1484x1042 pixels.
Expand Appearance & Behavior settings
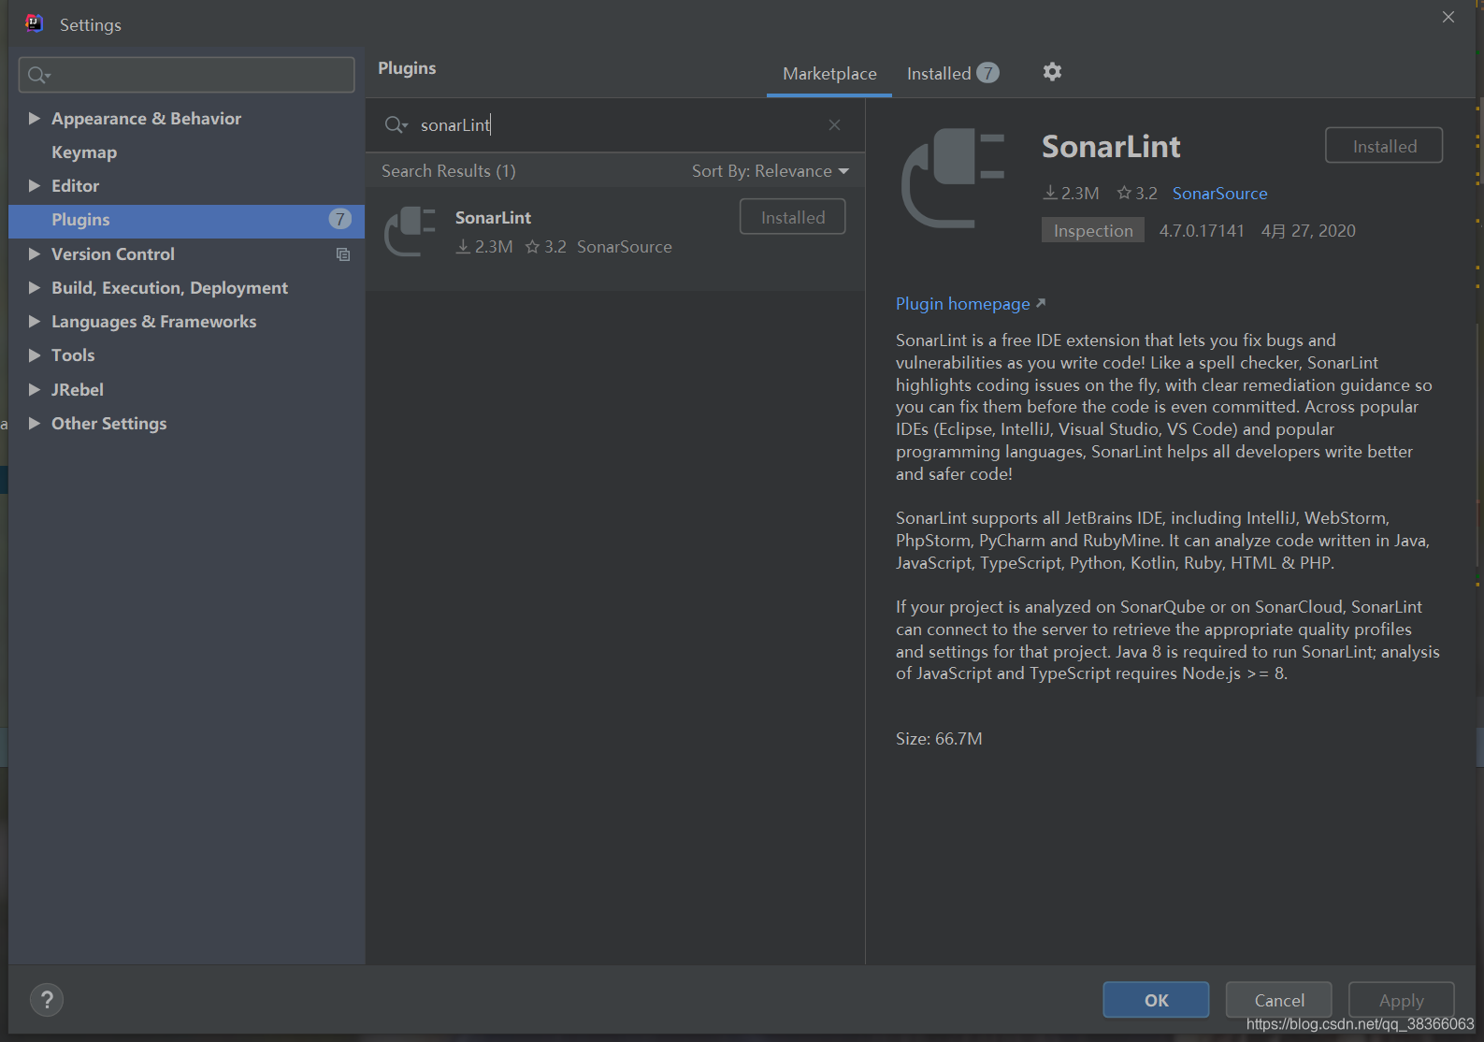coord(35,119)
